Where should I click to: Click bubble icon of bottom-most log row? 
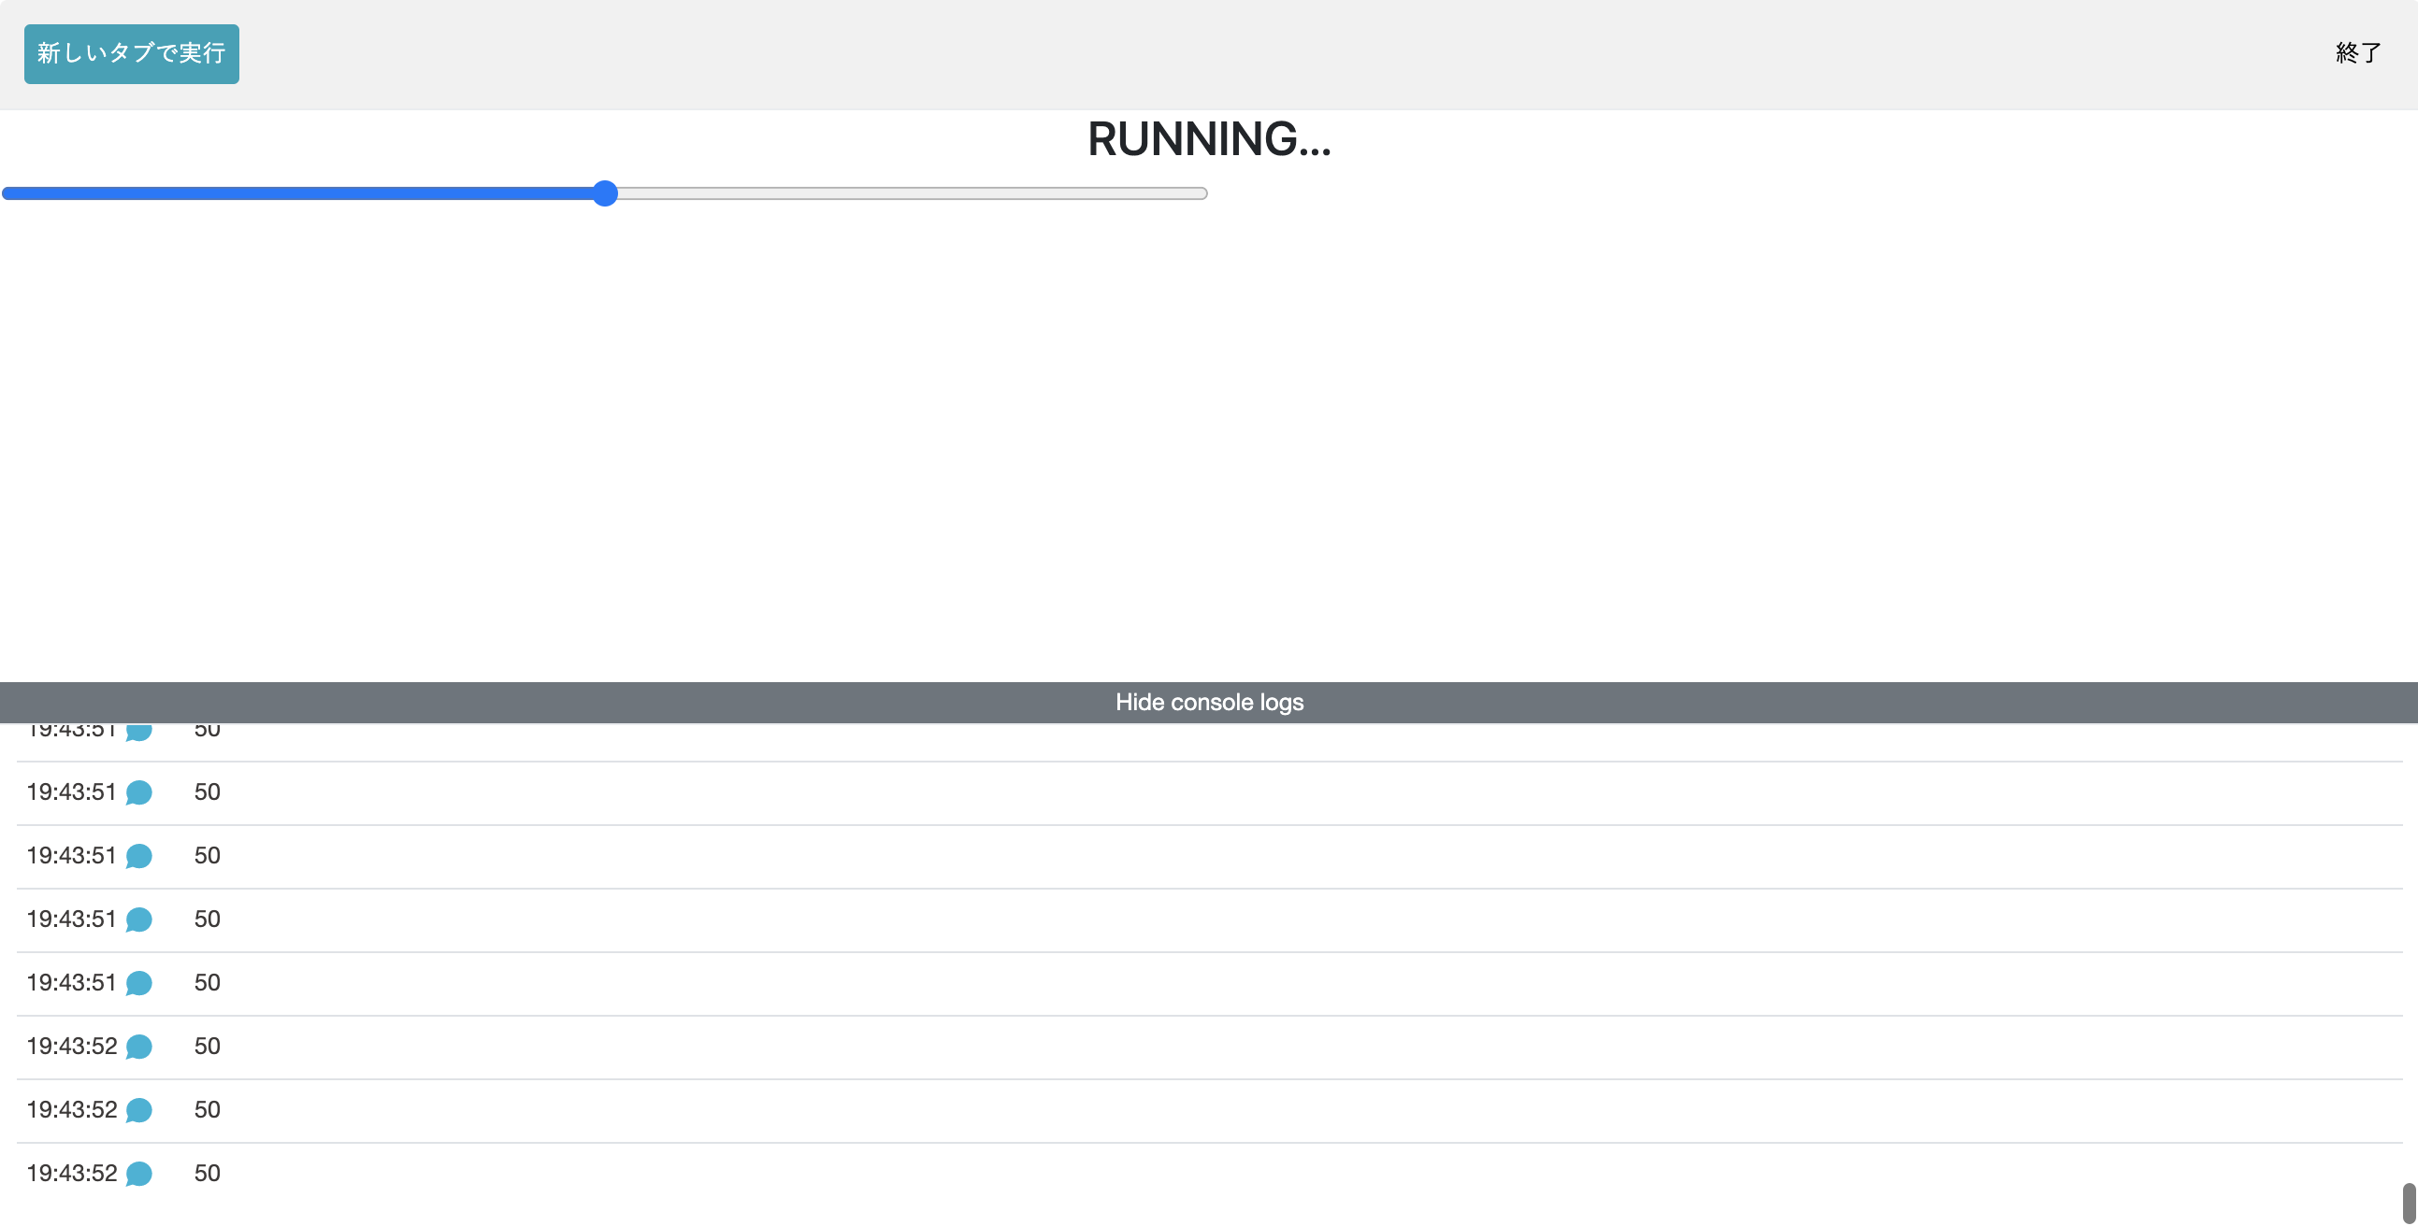coord(139,1174)
